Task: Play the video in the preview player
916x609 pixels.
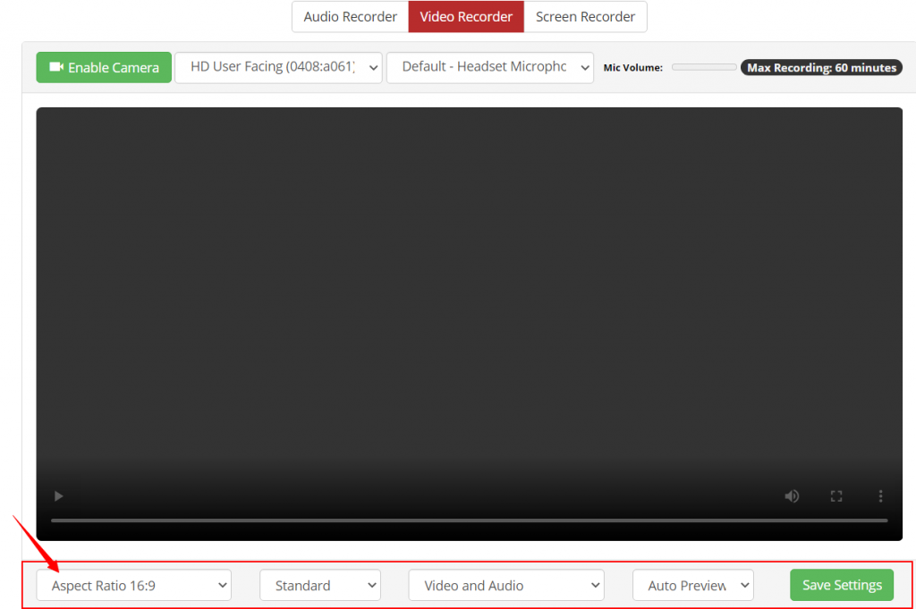Action: (58, 496)
